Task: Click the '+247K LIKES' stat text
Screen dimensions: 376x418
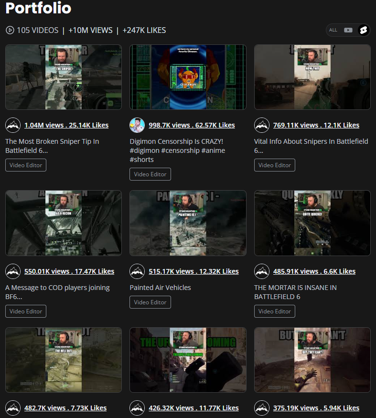Action: (144, 30)
